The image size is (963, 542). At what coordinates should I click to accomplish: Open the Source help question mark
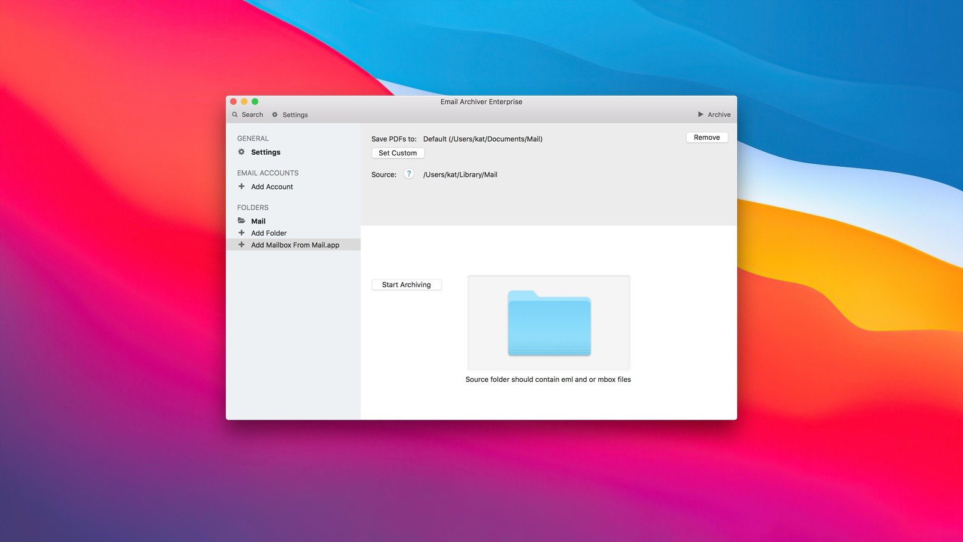click(x=409, y=174)
